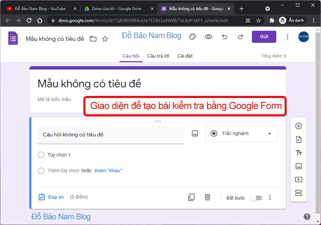Open the form's three-dot more menu

coord(288,37)
